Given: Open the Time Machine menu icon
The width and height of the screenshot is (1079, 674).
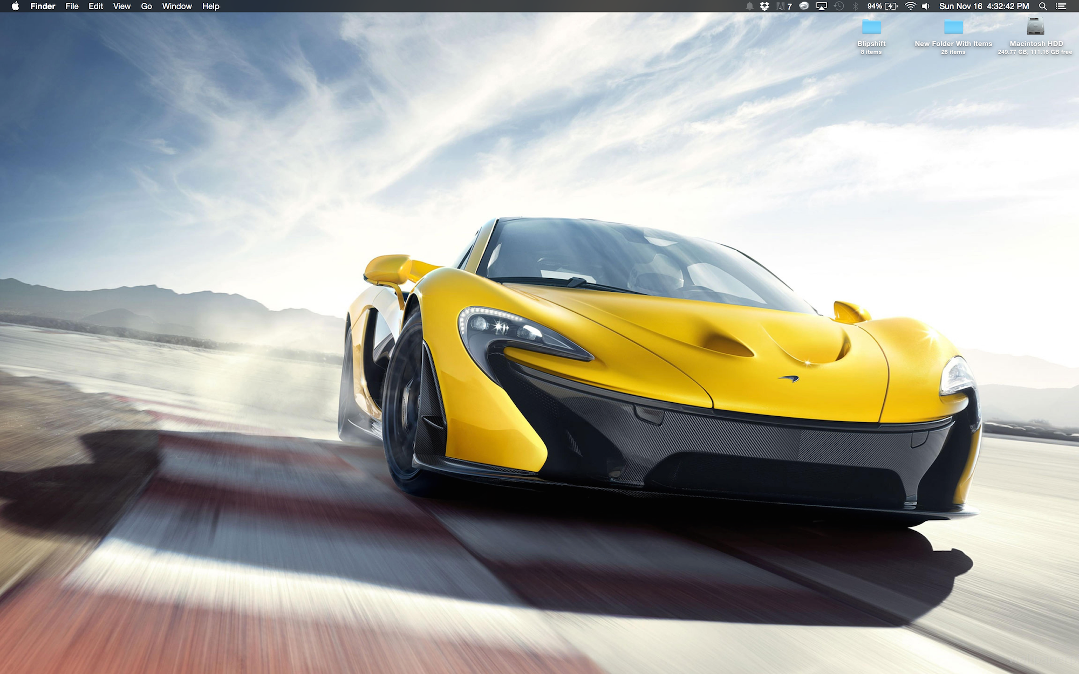Looking at the screenshot, I should [x=839, y=6].
